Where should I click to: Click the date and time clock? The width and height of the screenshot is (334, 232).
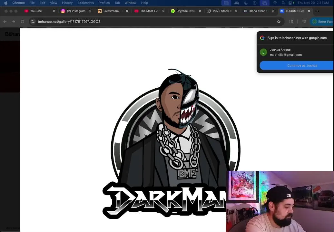pyautogui.click(x=313, y=3)
